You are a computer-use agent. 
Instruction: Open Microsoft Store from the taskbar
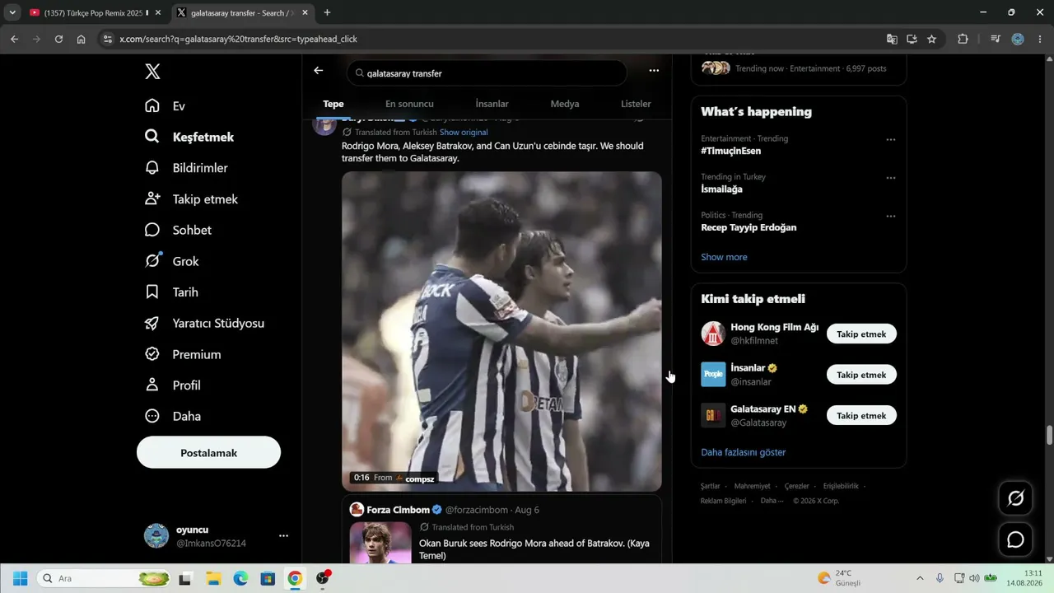pyautogui.click(x=268, y=578)
